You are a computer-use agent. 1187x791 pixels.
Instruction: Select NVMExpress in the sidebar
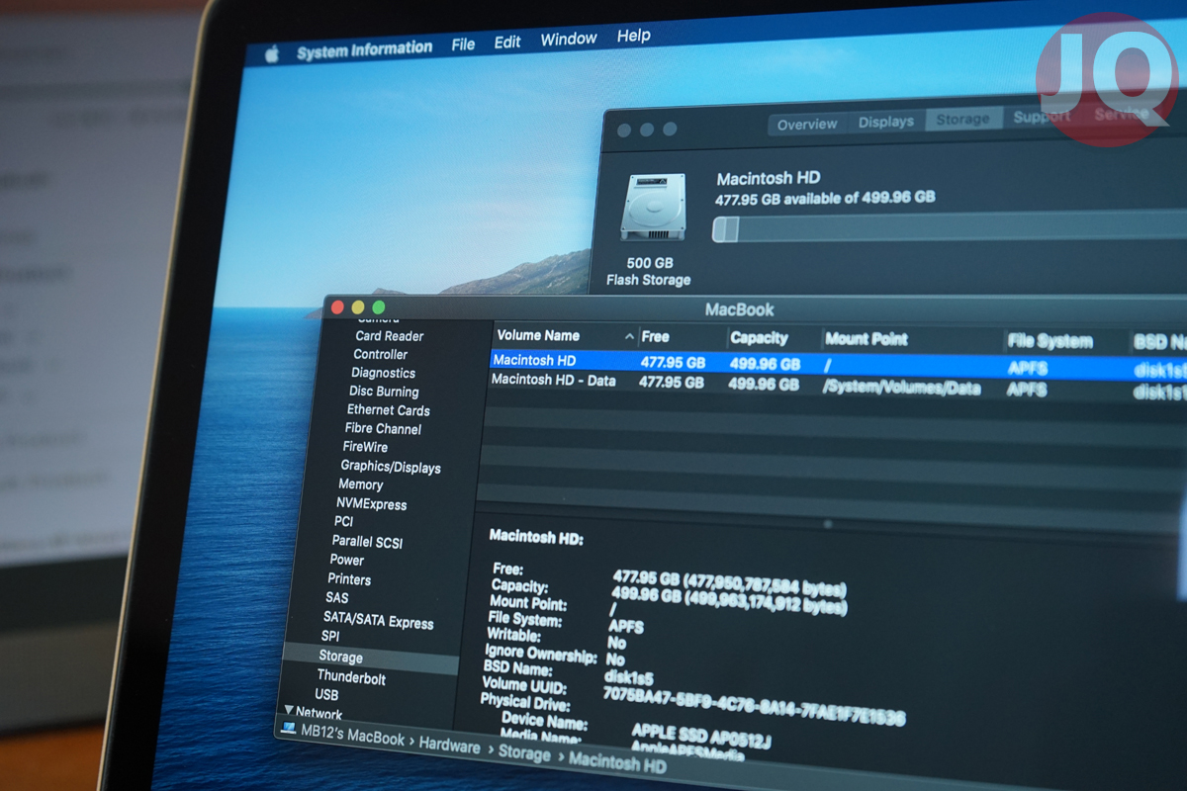pos(372,504)
